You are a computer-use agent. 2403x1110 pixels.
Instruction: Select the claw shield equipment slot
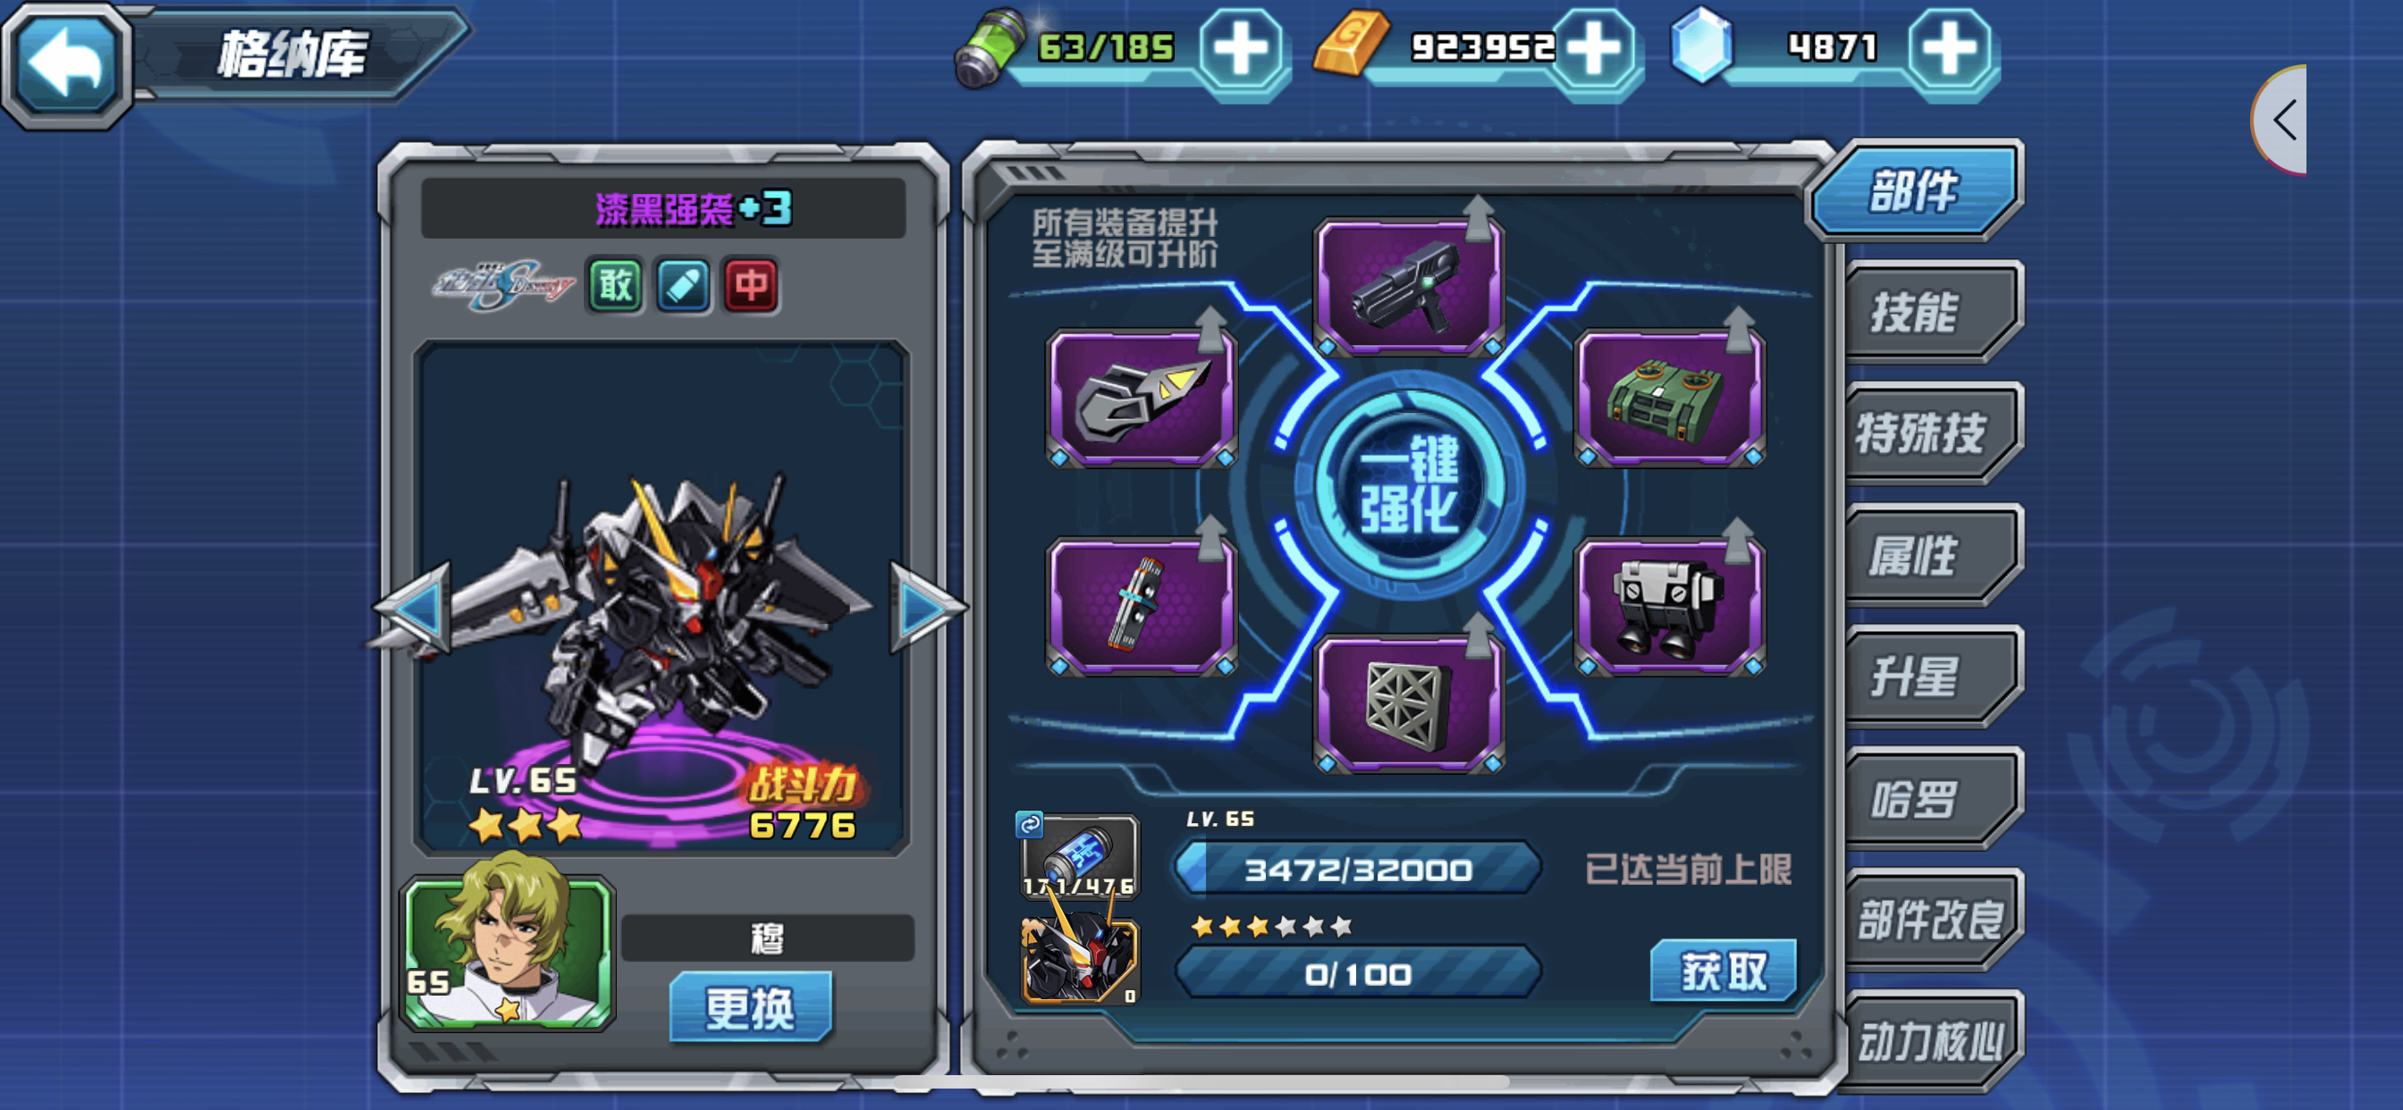(1141, 399)
